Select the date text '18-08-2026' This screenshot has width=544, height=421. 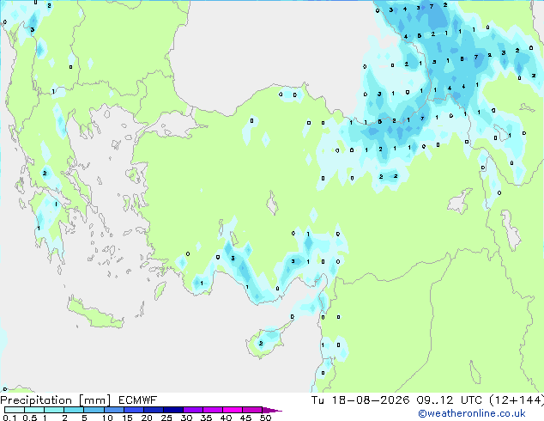coord(371,400)
